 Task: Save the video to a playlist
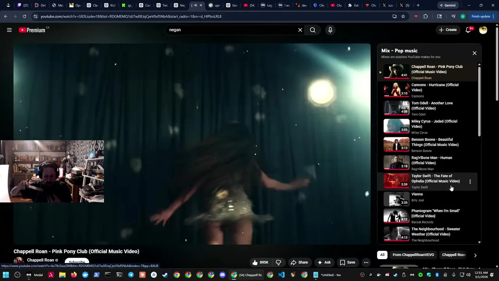pos(347,262)
